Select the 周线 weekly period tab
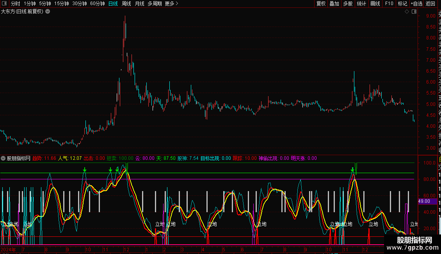Screen dimensions: 441x254 click(x=126, y=4)
